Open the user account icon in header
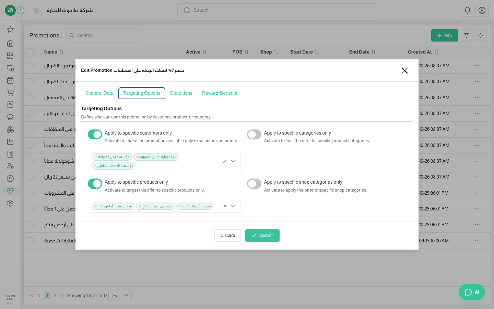 click(x=482, y=10)
